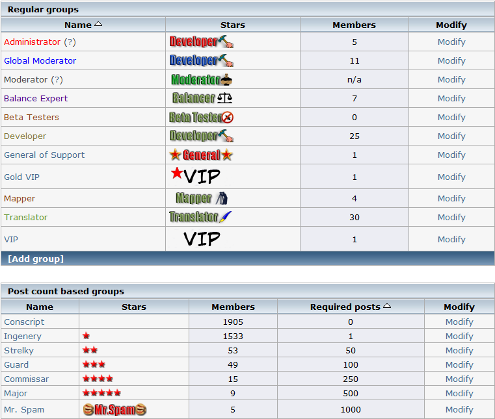This screenshot has height=419, width=495.
Task: Modify the Developer group
Action: (451, 136)
